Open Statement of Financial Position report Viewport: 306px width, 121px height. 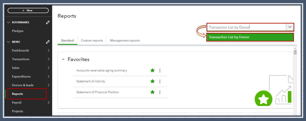(98, 92)
